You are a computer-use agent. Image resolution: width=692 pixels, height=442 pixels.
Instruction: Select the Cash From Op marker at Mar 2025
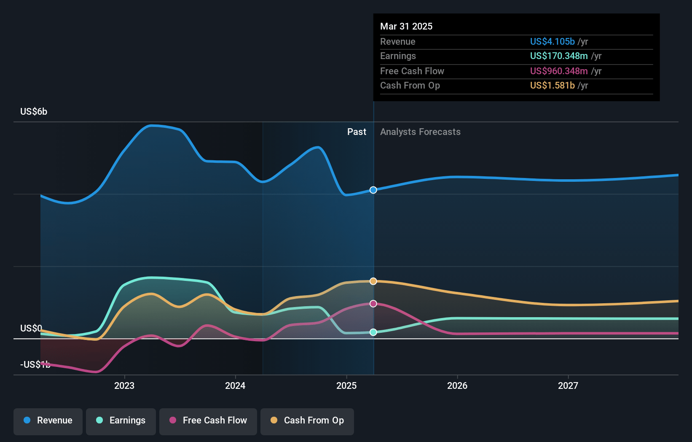click(373, 281)
